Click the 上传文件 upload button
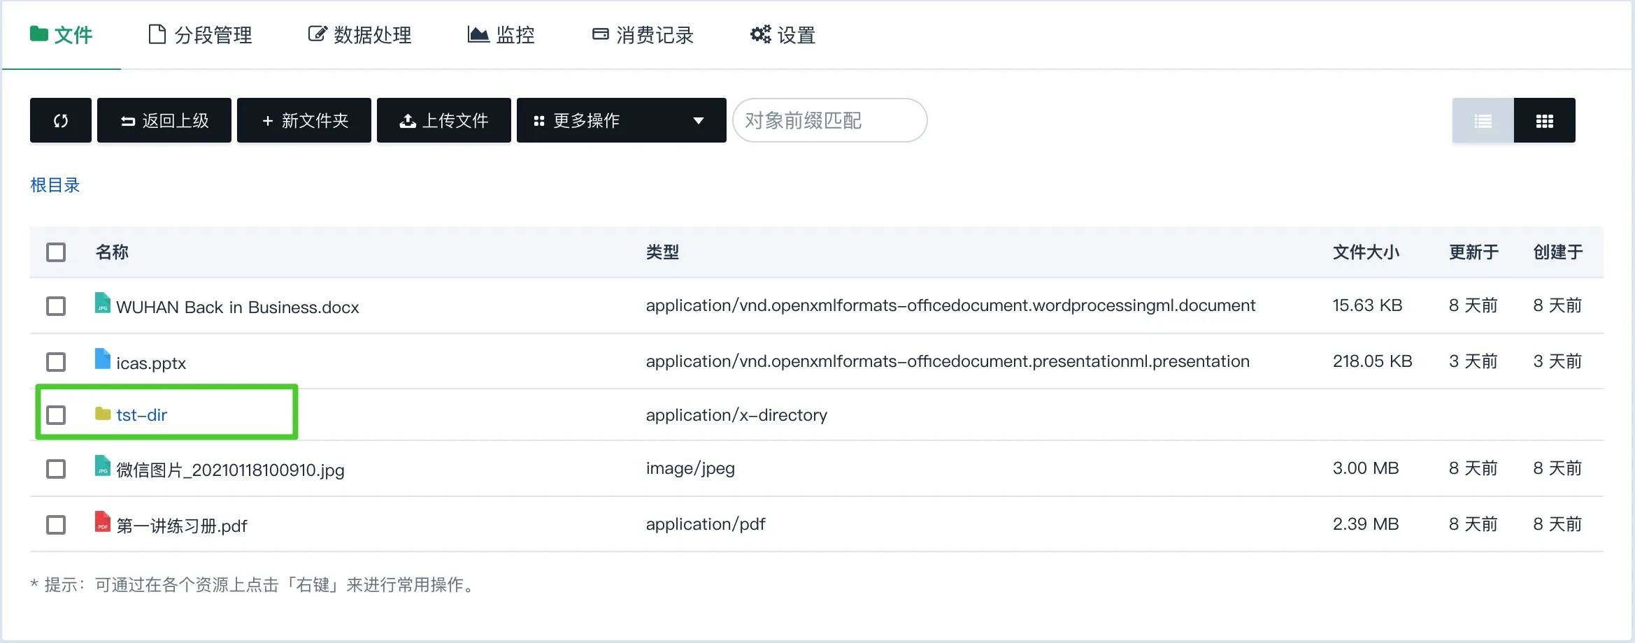 point(443,120)
